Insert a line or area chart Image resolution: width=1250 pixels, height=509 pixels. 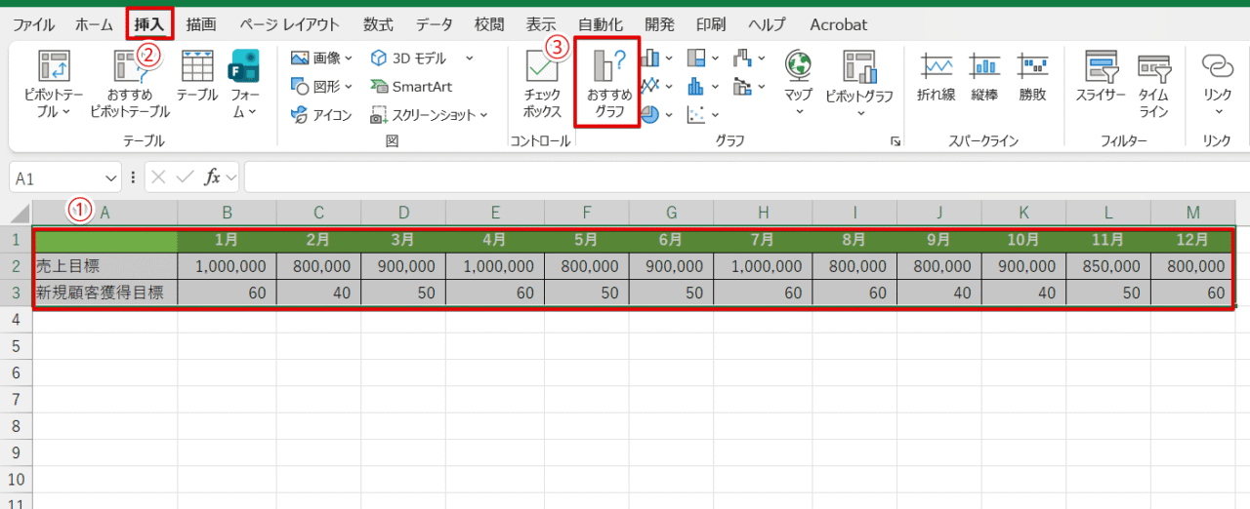(x=649, y=87)
